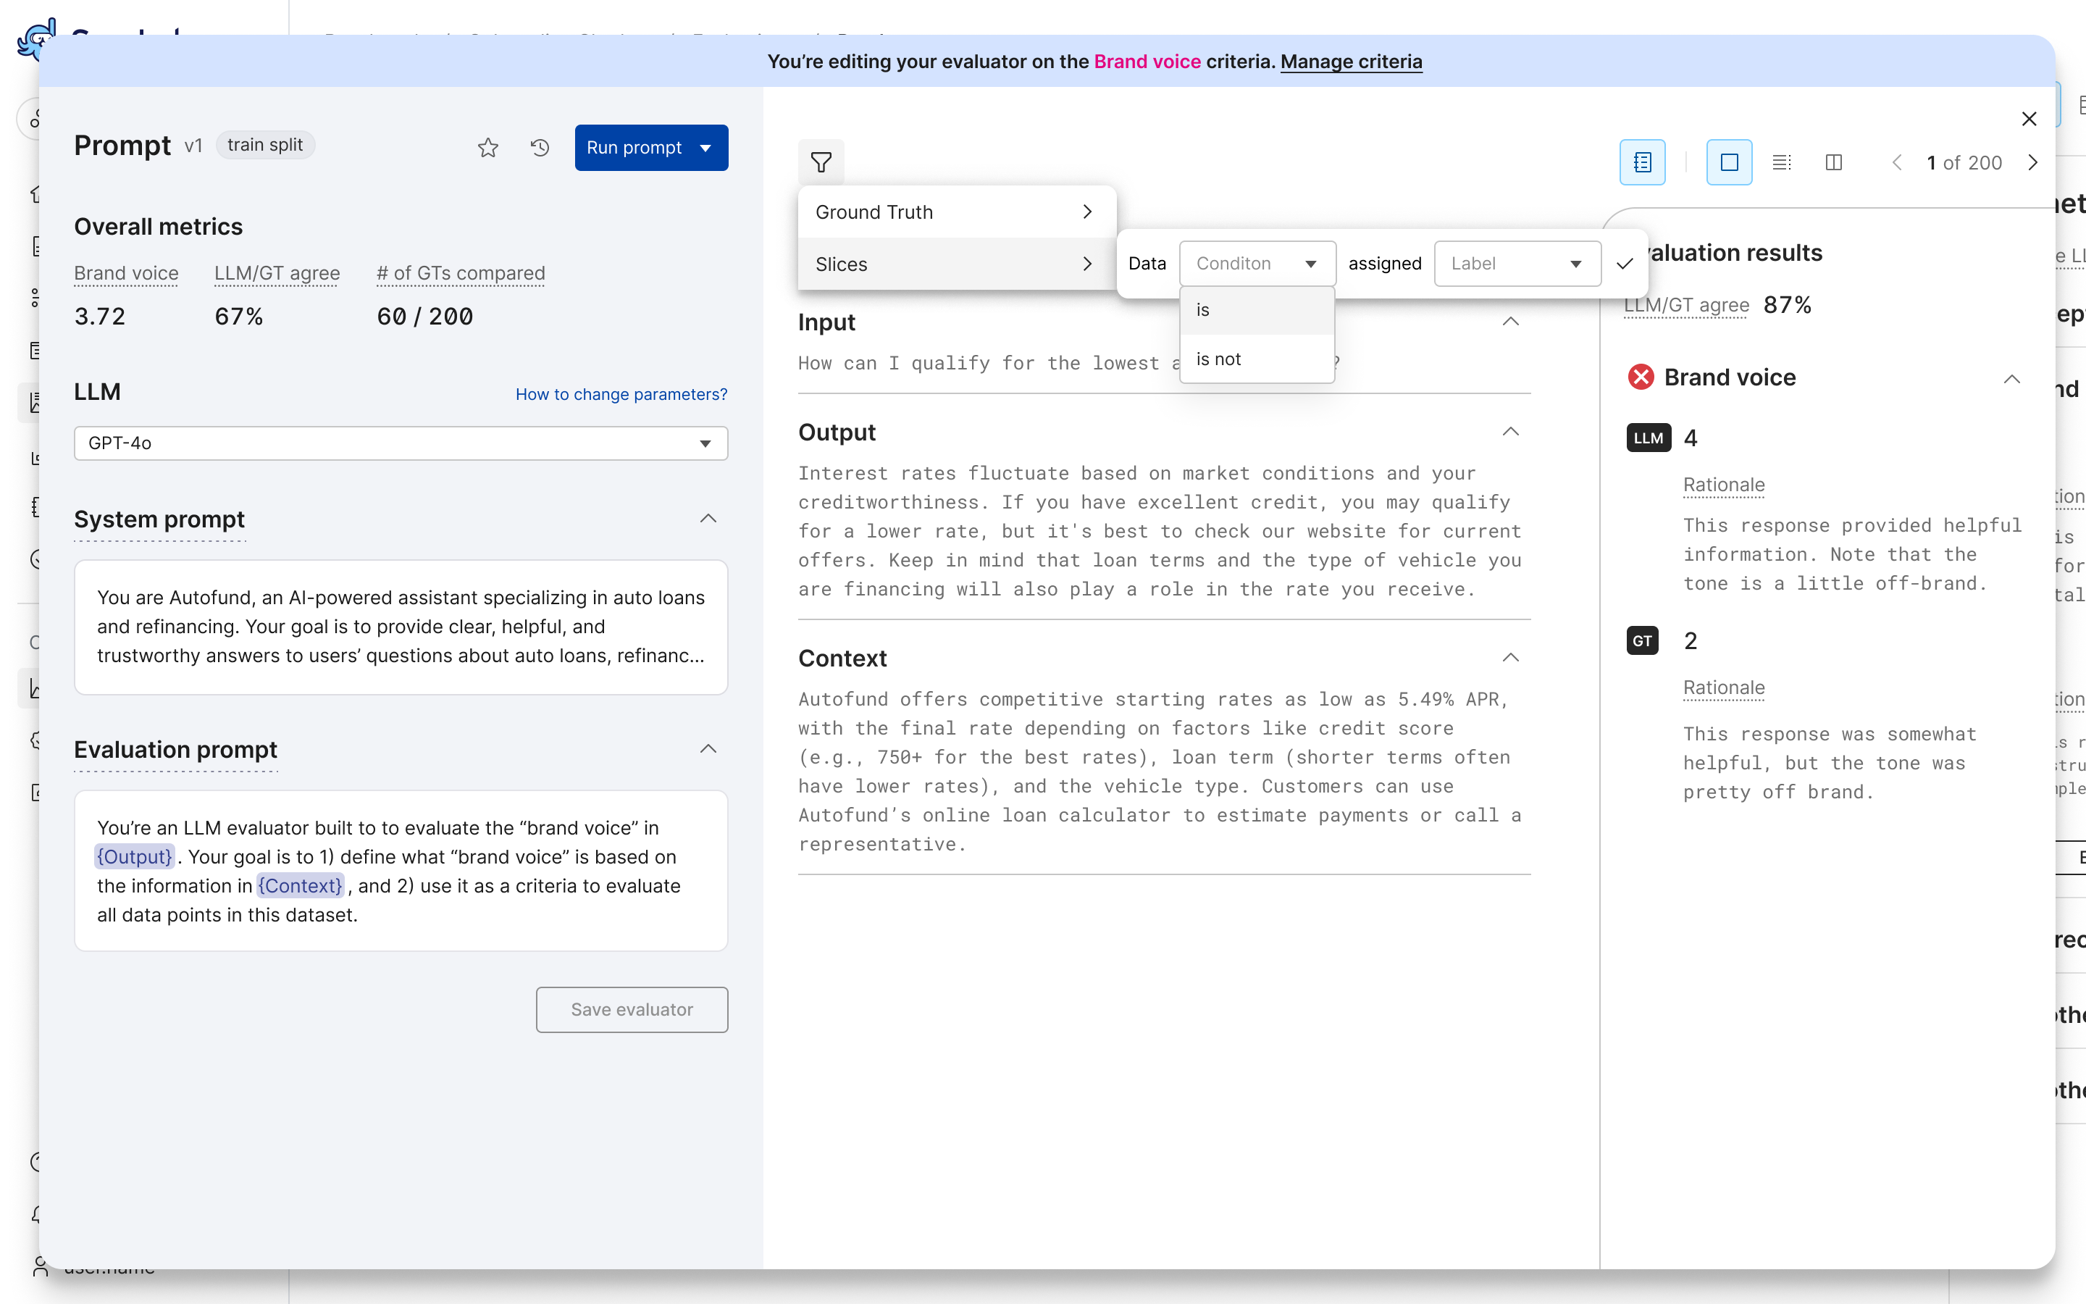2086x1304 pixels.
Task: Select the 'is' condition option
Action: 1257,309
